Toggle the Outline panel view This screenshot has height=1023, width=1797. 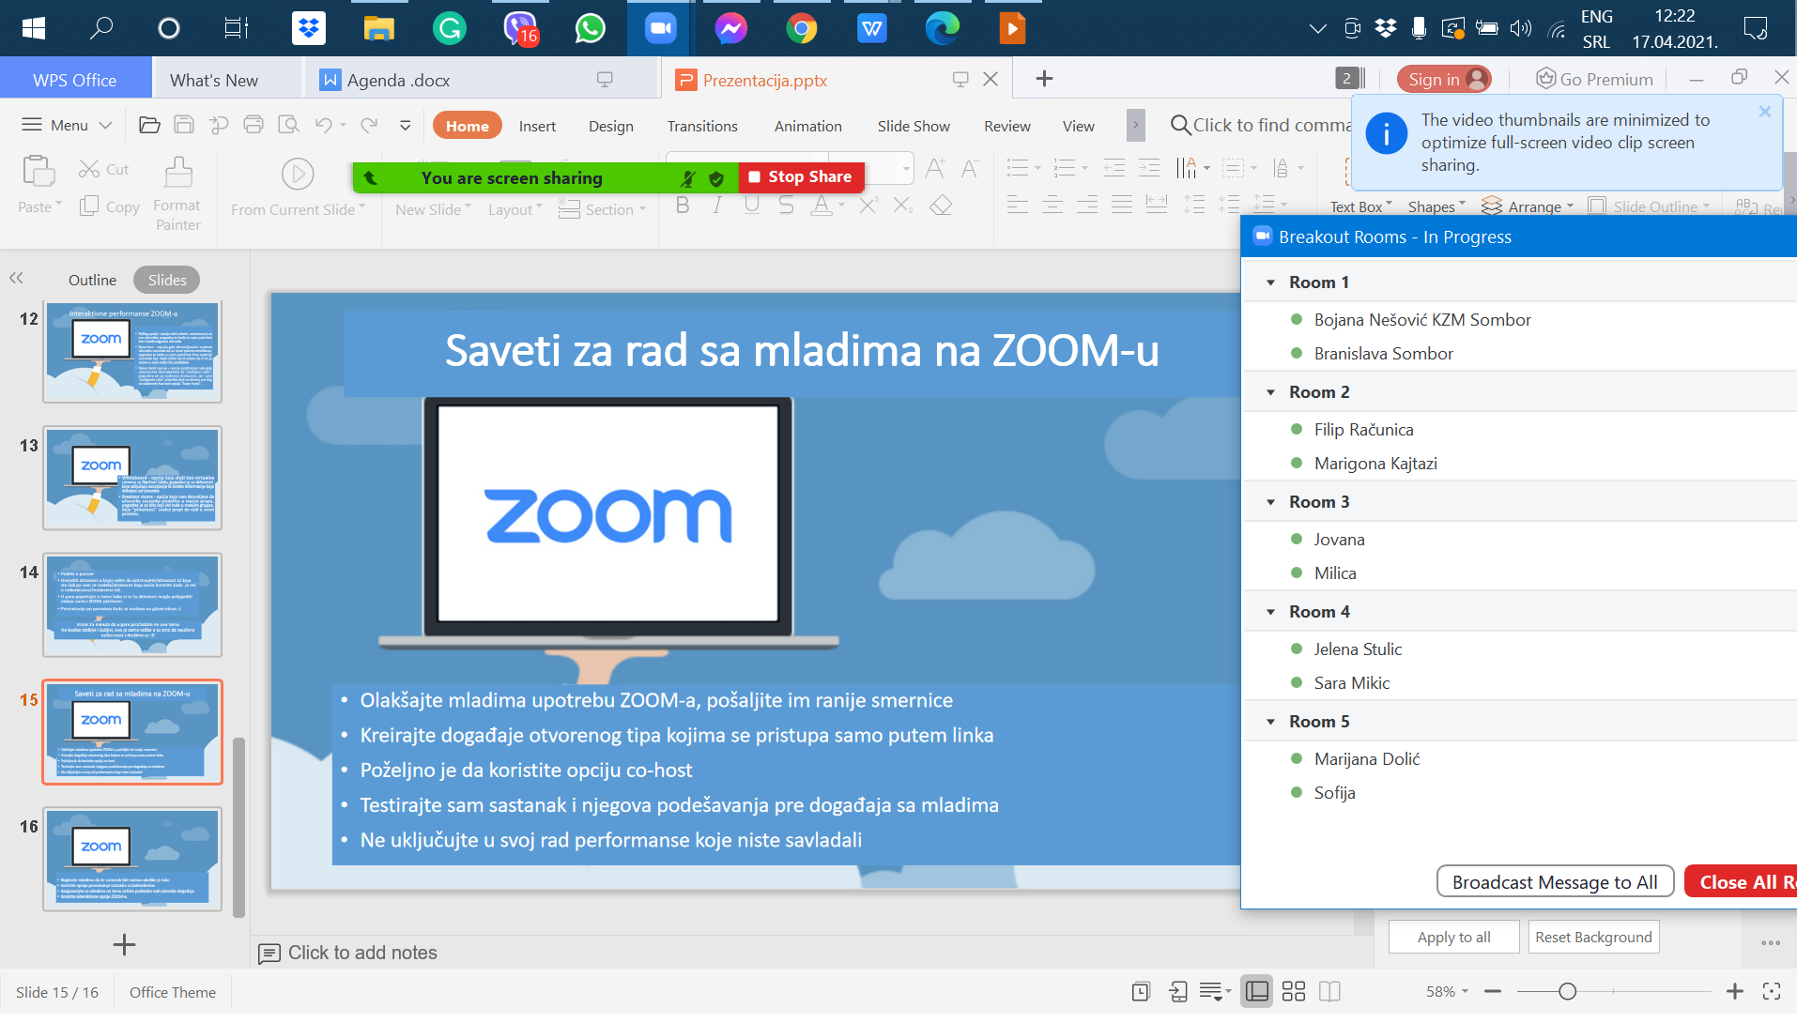(92, 280)
